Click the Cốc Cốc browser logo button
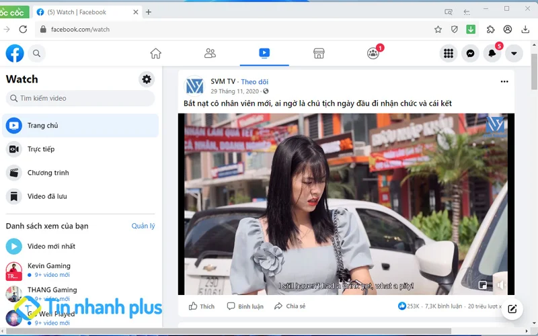 pyautogui.click(x=14, y=12)
